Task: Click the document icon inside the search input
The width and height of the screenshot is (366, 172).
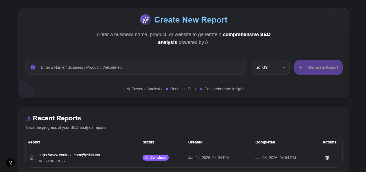Action: click(33, 67)
